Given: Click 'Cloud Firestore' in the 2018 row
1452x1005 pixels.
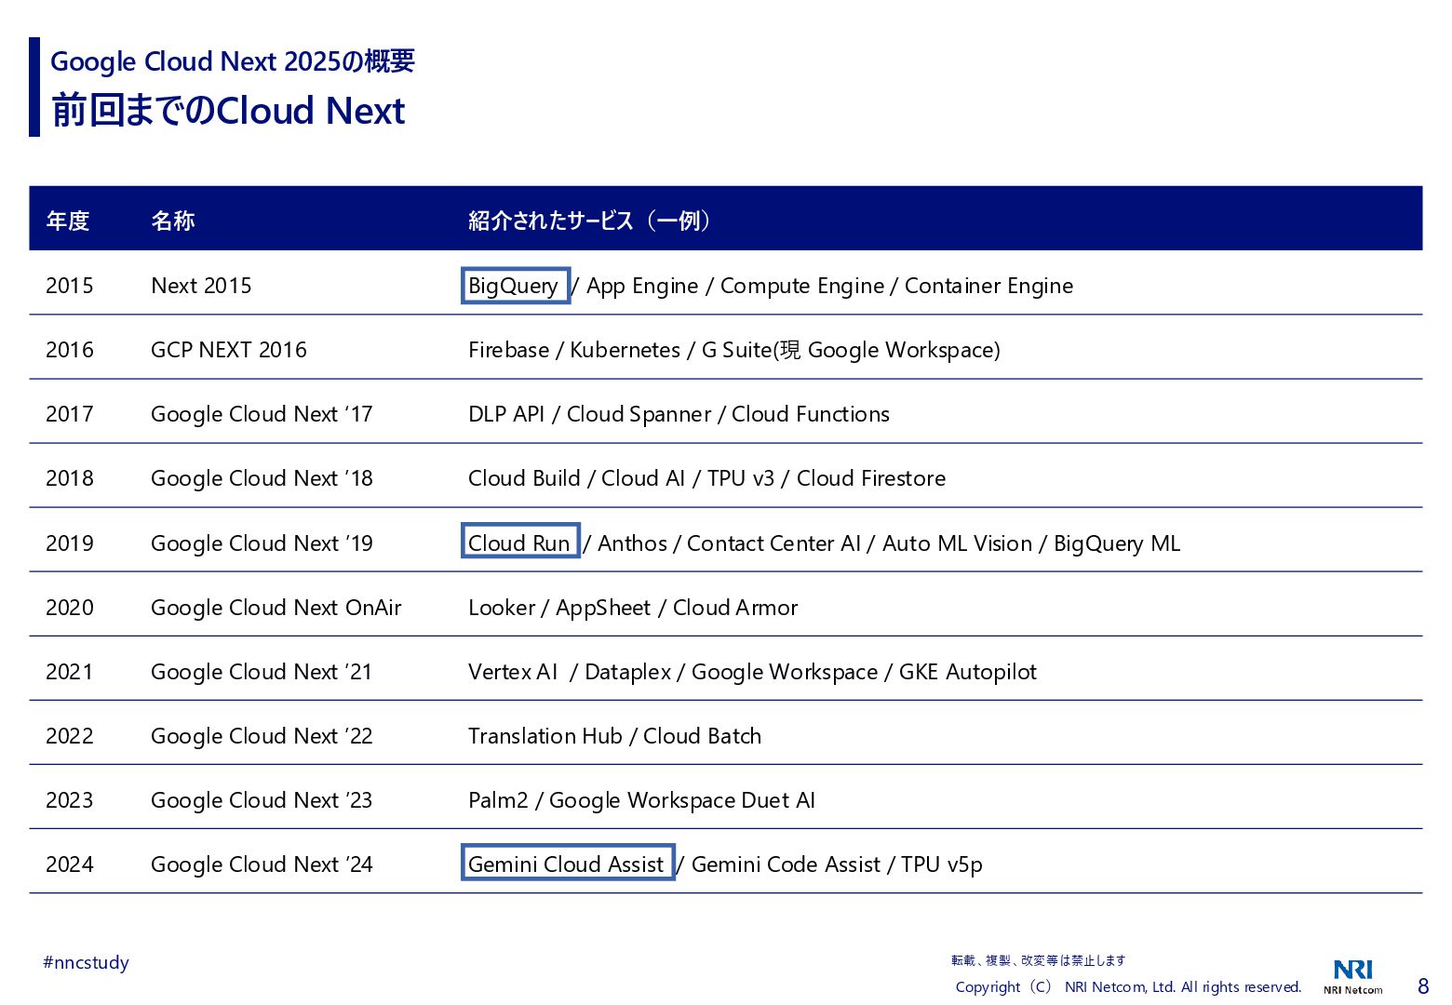Looking at the screenshot, I should [x=871, y=478].
